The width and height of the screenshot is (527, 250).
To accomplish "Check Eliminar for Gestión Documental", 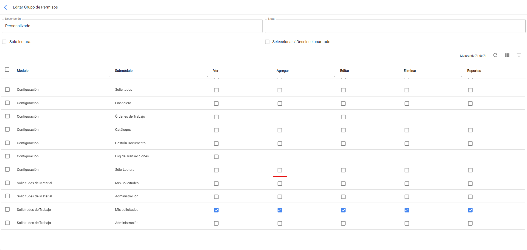I will 407,144.
